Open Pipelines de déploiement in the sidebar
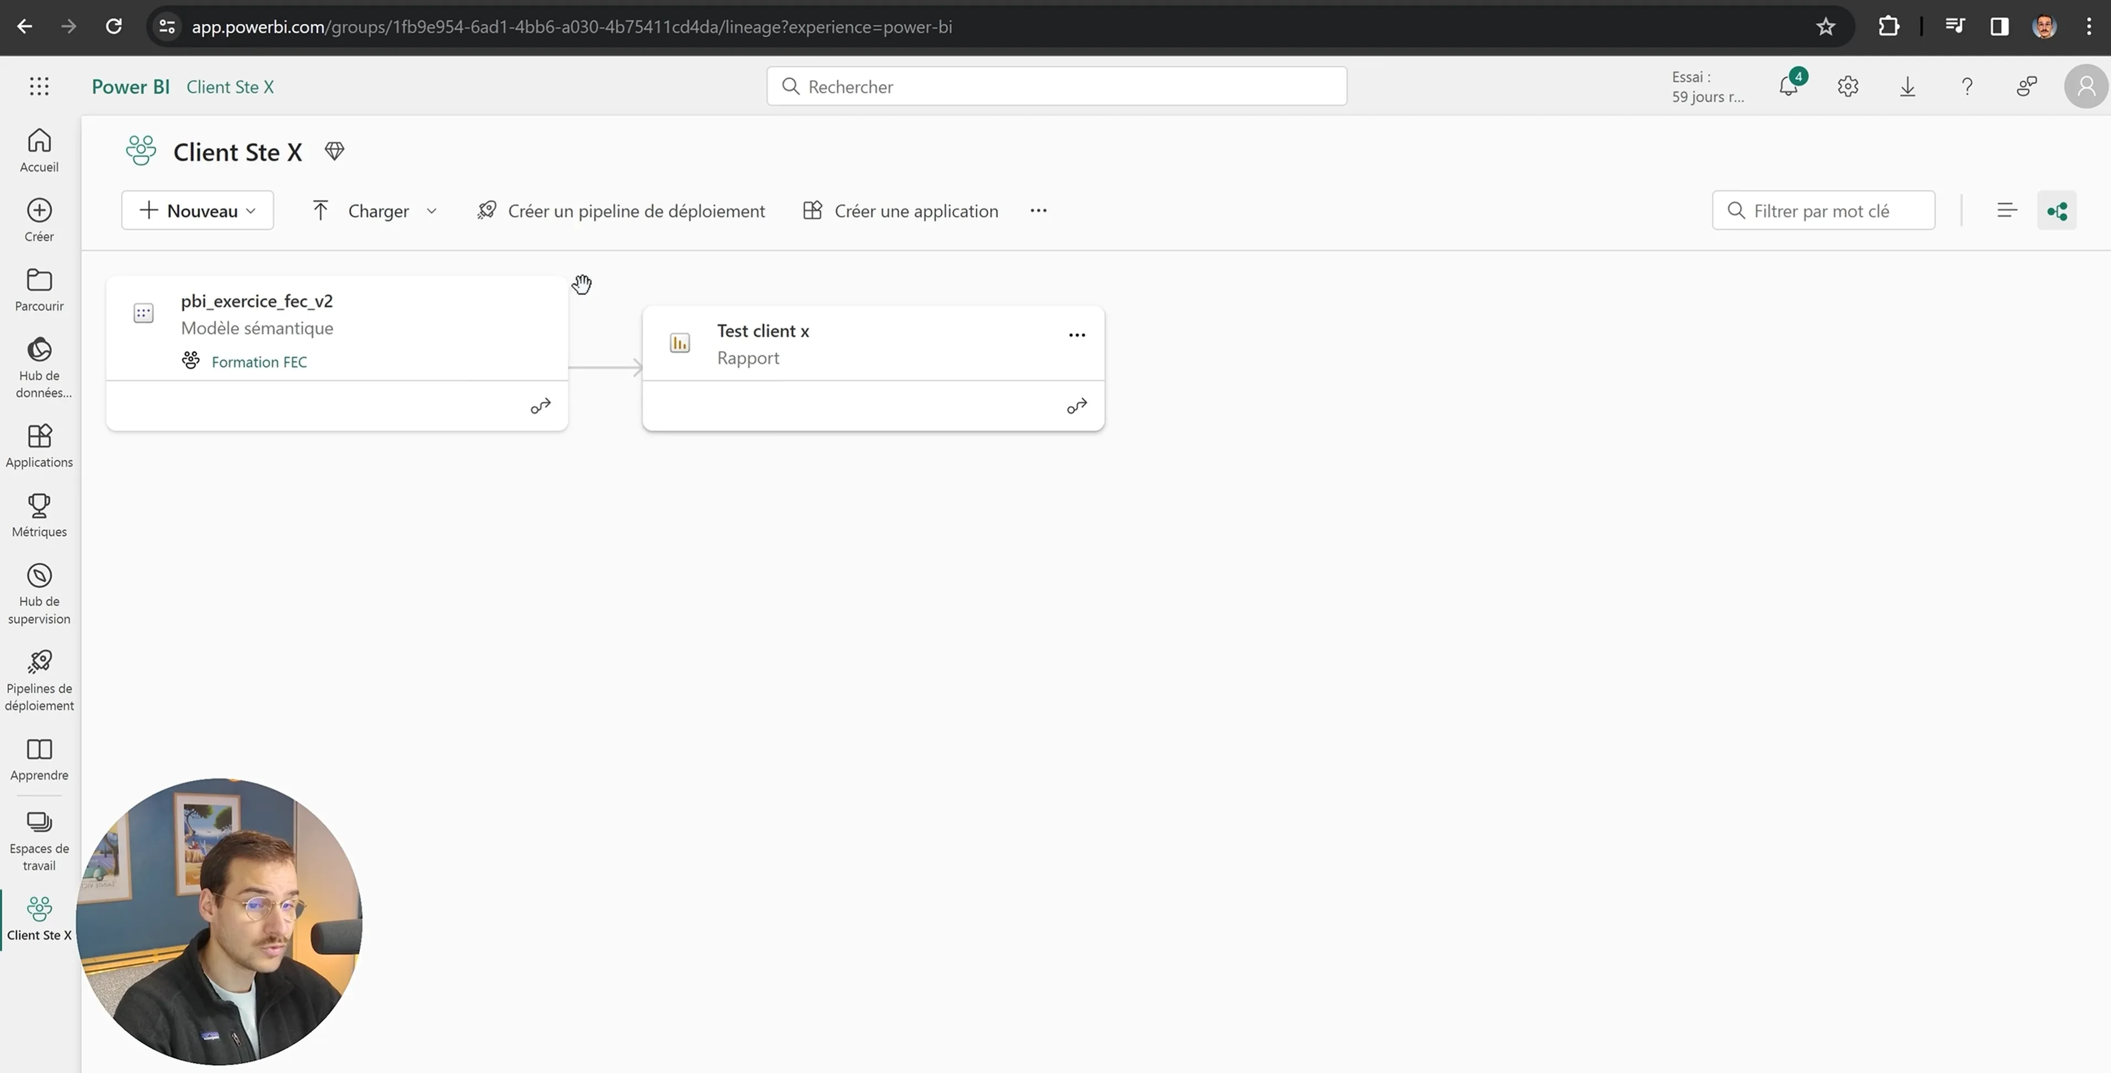 39,680
